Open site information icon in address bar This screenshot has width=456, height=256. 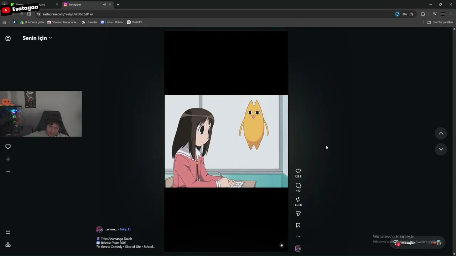(x=38, y=14)
